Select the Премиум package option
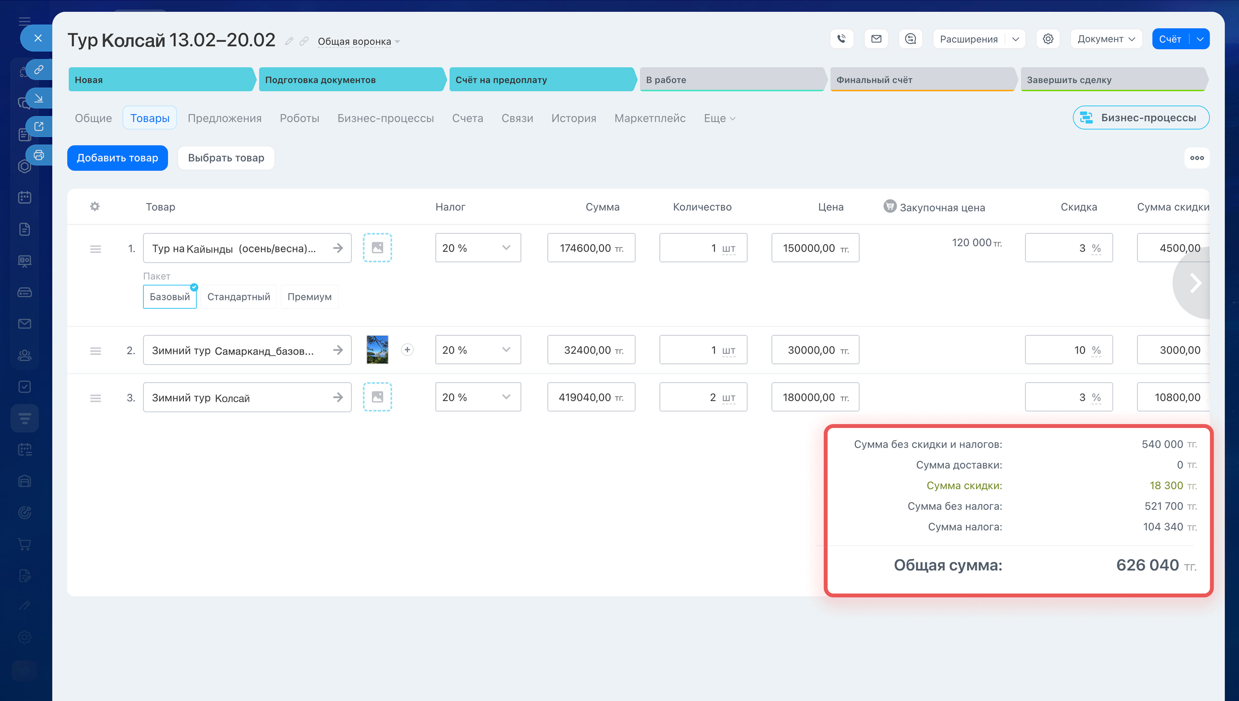1239x701 pixels. pyautogui.click(x=309, y=297)
